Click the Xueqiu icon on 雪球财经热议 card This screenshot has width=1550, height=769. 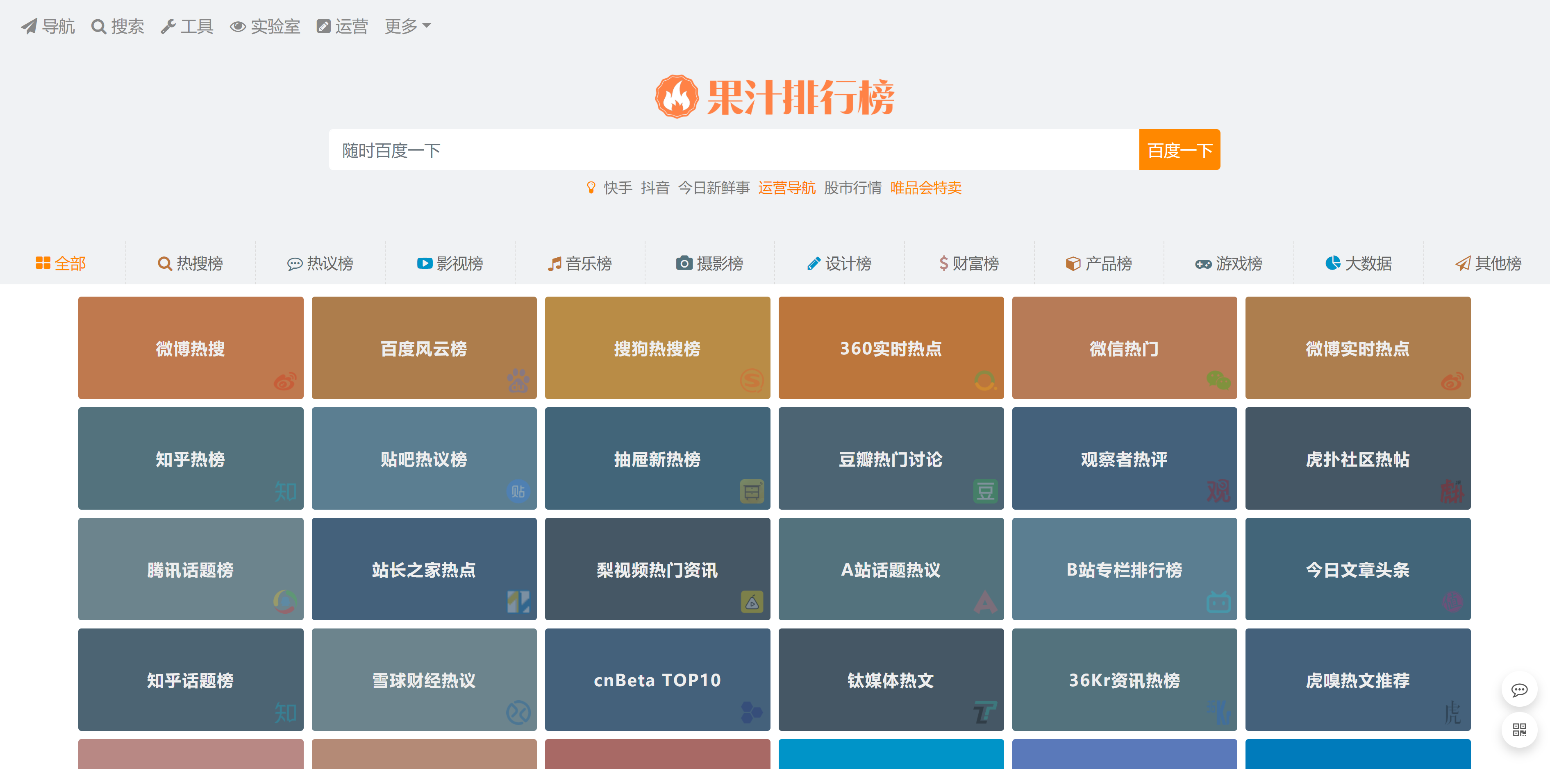(x=518, y=713)
